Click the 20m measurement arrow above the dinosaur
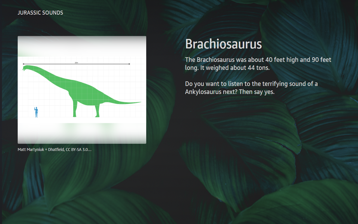This screenshot has height=224, width=358. (76, 64)
